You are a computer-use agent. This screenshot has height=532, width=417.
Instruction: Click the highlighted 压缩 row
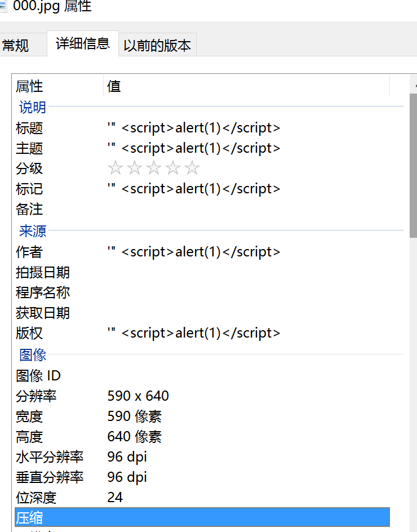point(202,518)
